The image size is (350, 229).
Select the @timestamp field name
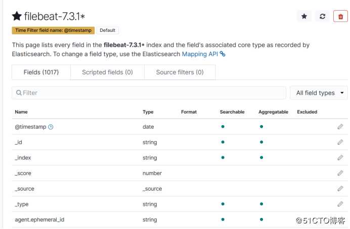30,127
